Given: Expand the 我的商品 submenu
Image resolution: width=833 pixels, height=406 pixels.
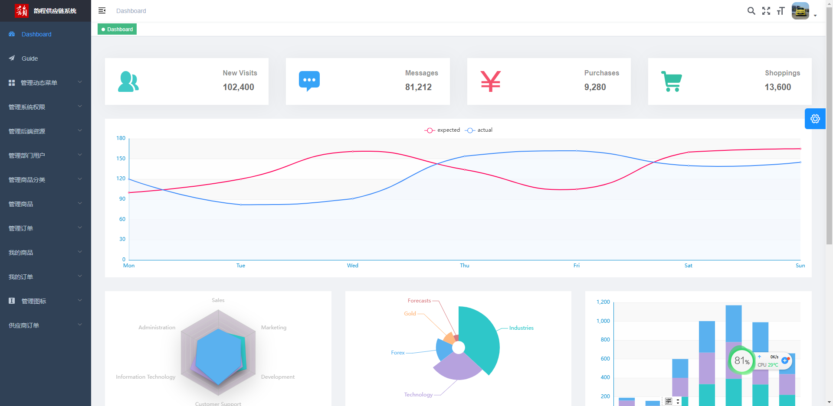Looking at the screenshot, I should [x=46, y=252].
